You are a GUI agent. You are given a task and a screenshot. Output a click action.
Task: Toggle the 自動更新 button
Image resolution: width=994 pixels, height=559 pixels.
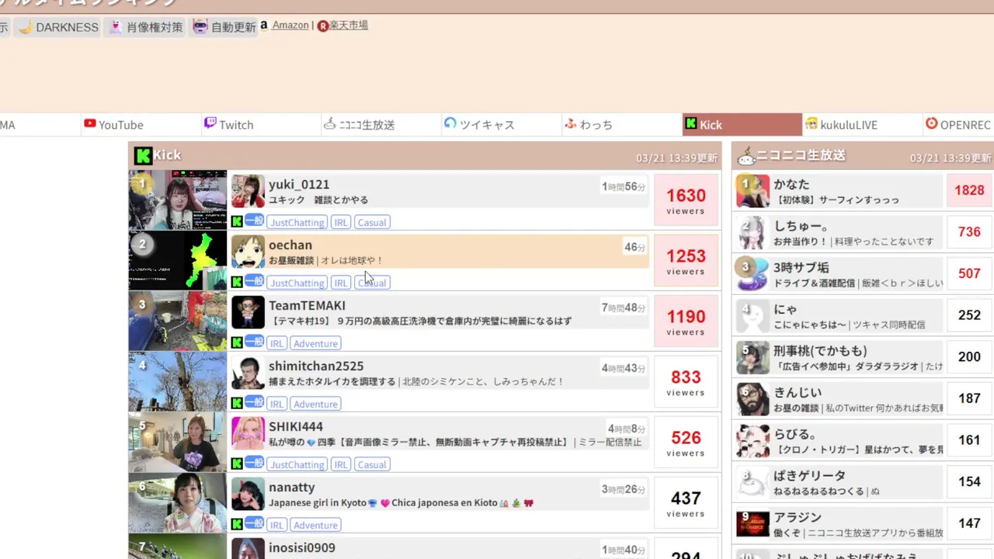[224, 27]
